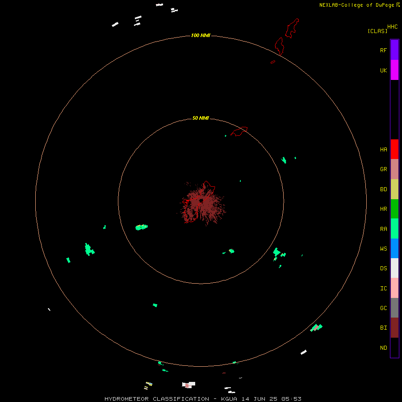
Task: Click the RF purple legend swatch
Action: (394, 50)
